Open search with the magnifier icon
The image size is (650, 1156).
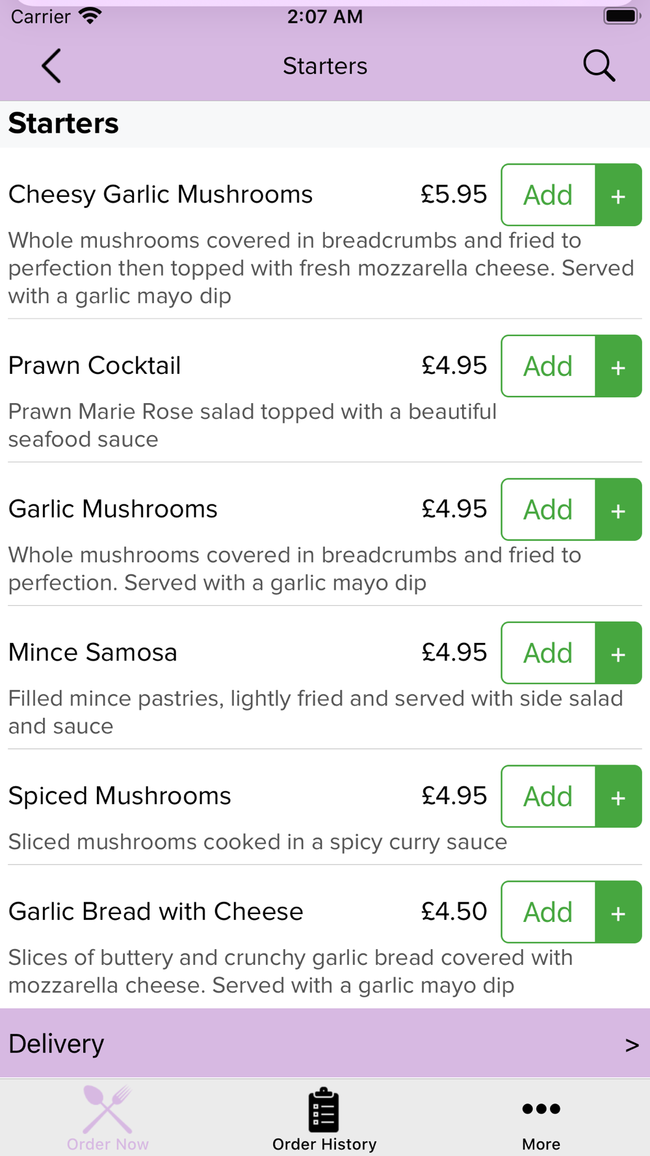(x=599, y=66)
